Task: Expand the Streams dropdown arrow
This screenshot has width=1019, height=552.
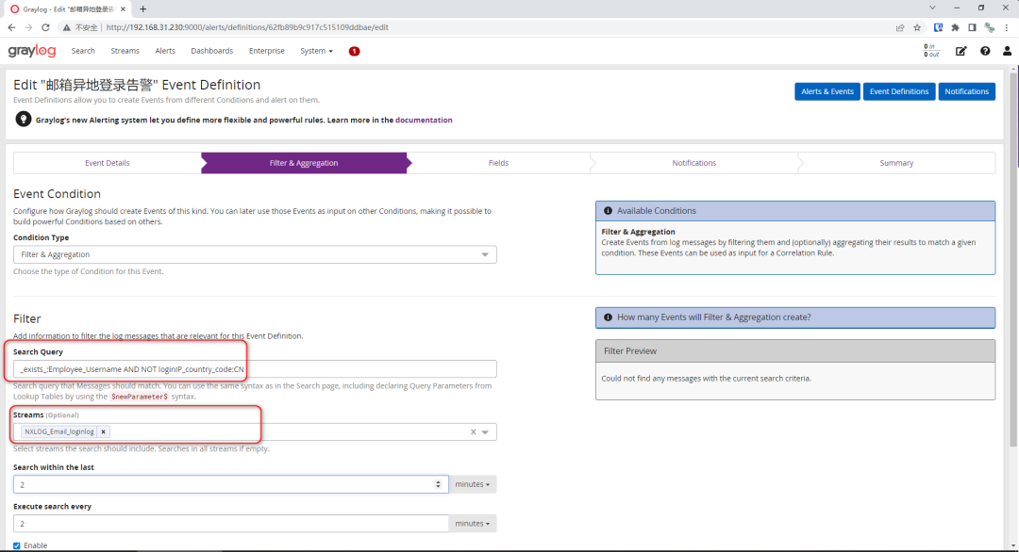Action: [x=485, y=432]
